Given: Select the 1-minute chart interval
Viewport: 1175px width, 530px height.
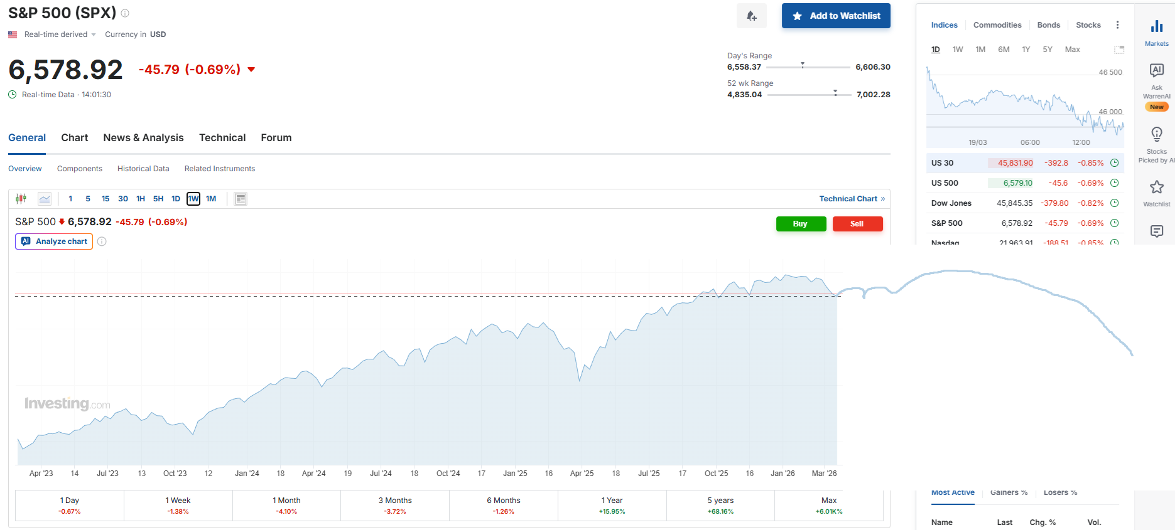Looking at the screenshot, I should click(70, 199).
